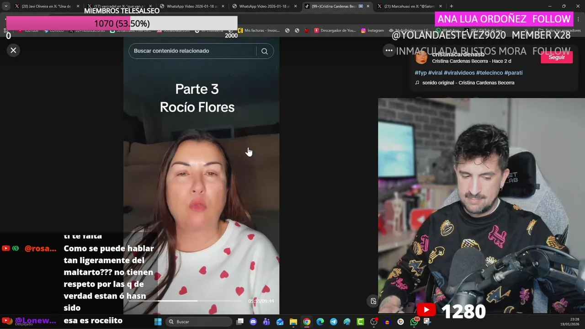Open Telegram from the taskbar
Viewport: 585px width, 329px height.
point(334,322)
